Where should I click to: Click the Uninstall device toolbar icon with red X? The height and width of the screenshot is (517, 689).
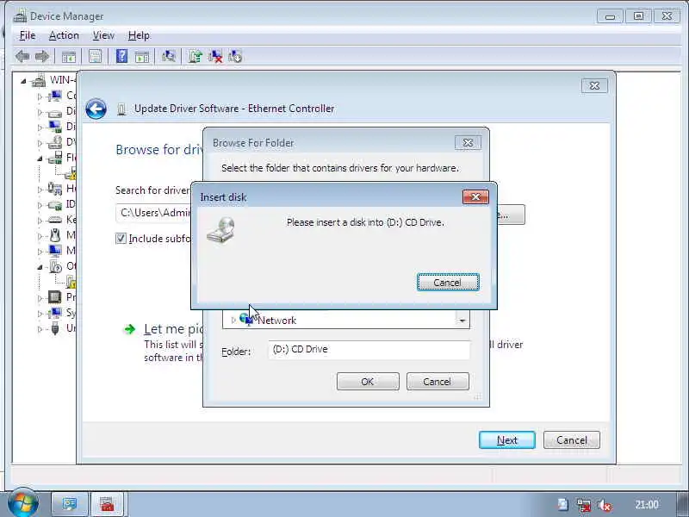[x=215, y=56]
